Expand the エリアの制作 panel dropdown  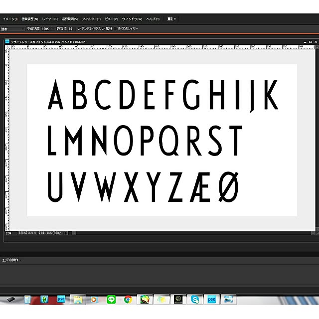[11, 260]
